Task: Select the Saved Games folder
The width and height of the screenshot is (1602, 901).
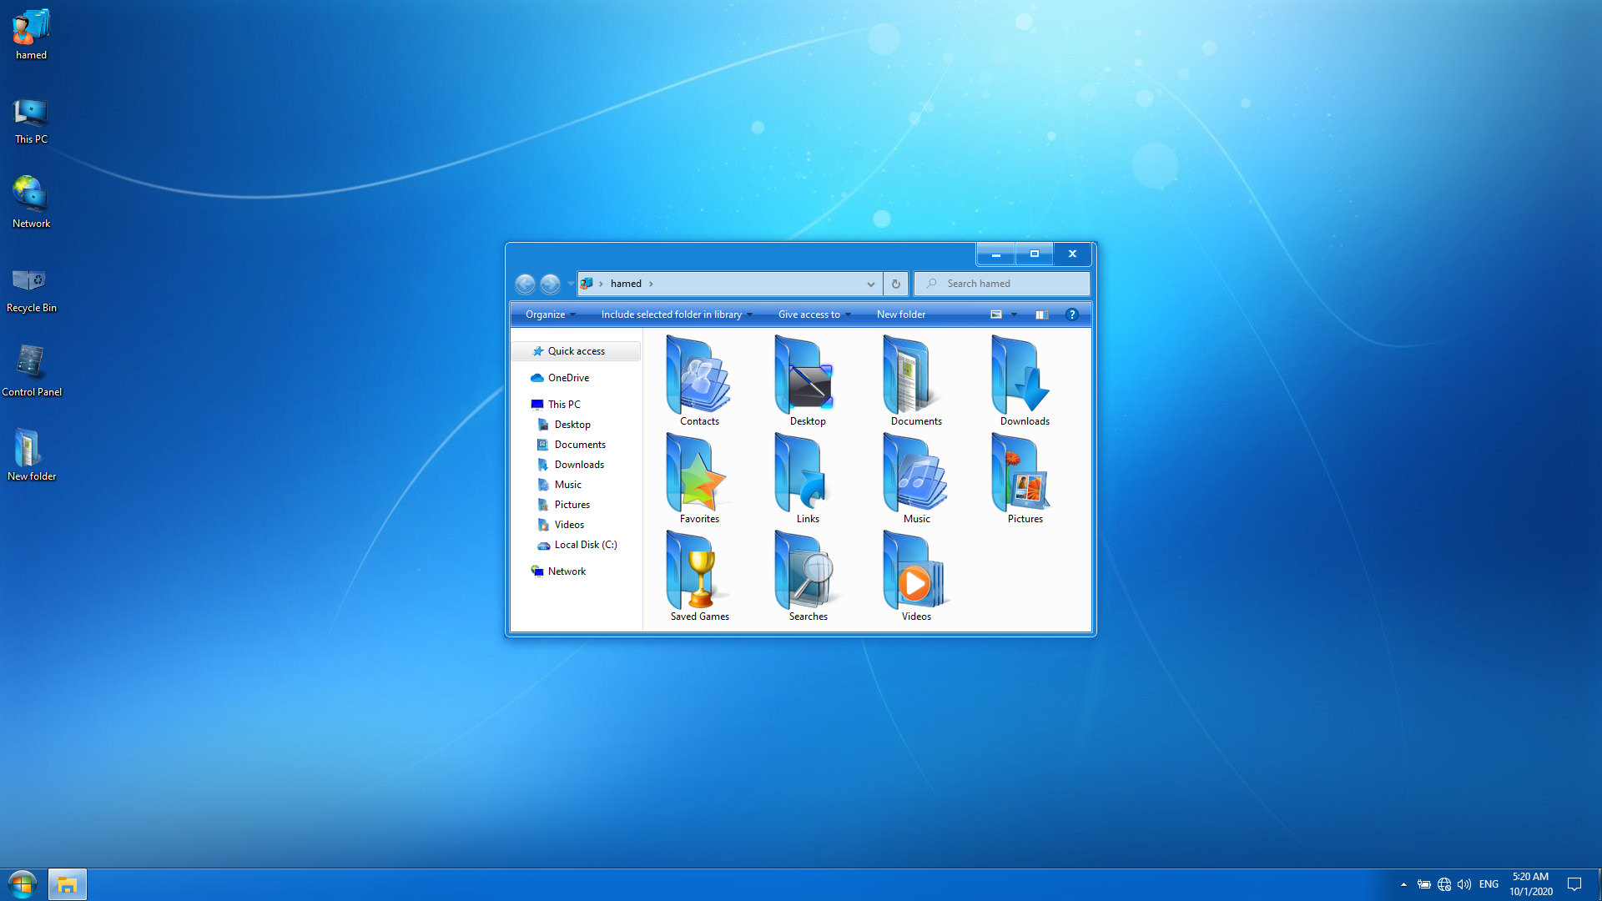Action: click(x=699, y=576)
